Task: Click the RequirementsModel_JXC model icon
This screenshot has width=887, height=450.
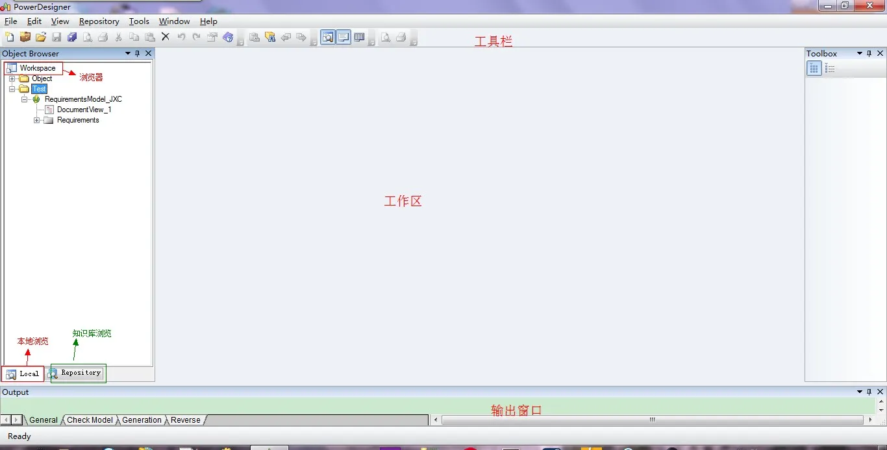Action: 36,99
